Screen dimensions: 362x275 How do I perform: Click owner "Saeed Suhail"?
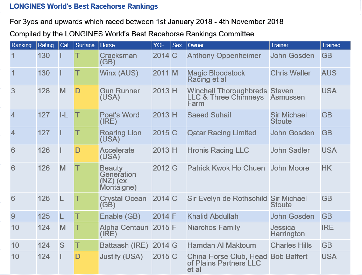pyautogui.click(x=209, y=115)
